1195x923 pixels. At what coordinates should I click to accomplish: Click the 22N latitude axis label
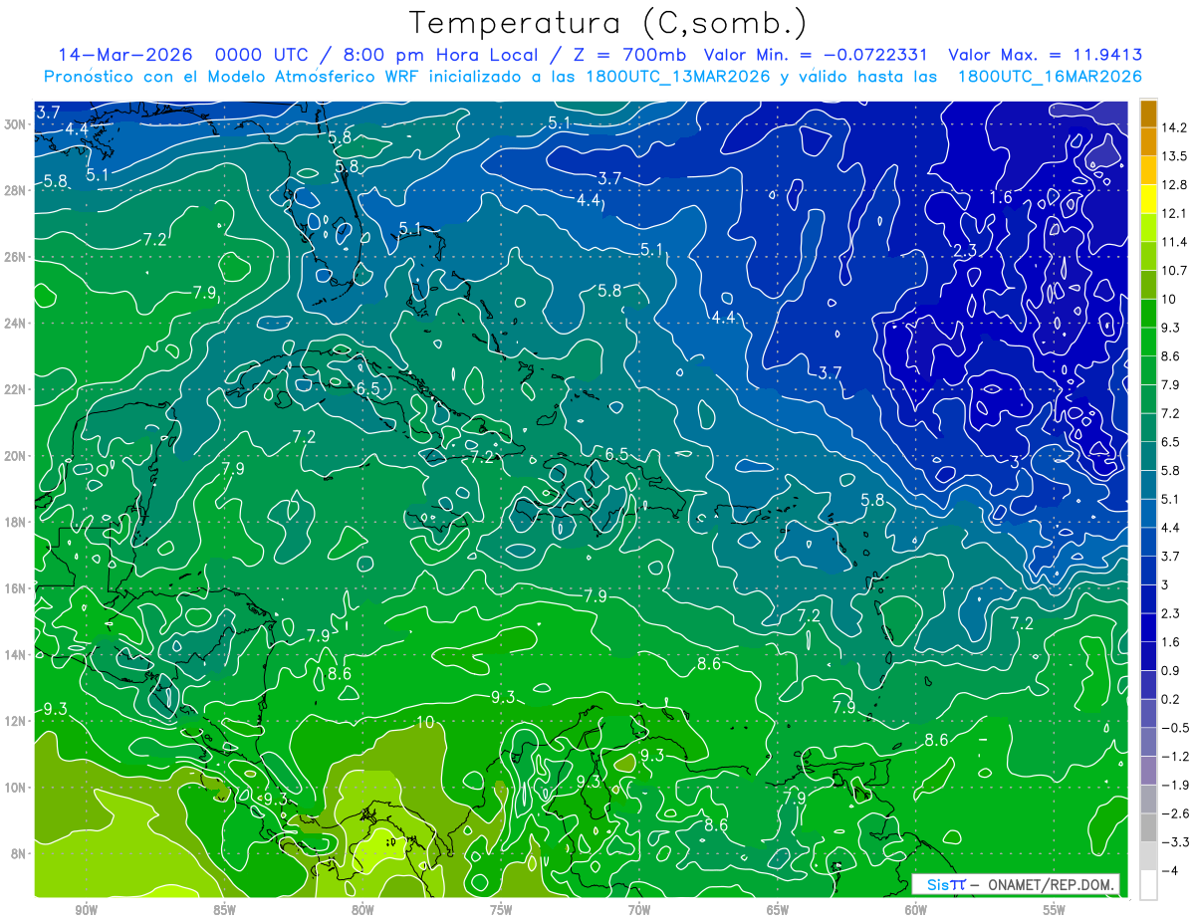[x=15, y=389]
